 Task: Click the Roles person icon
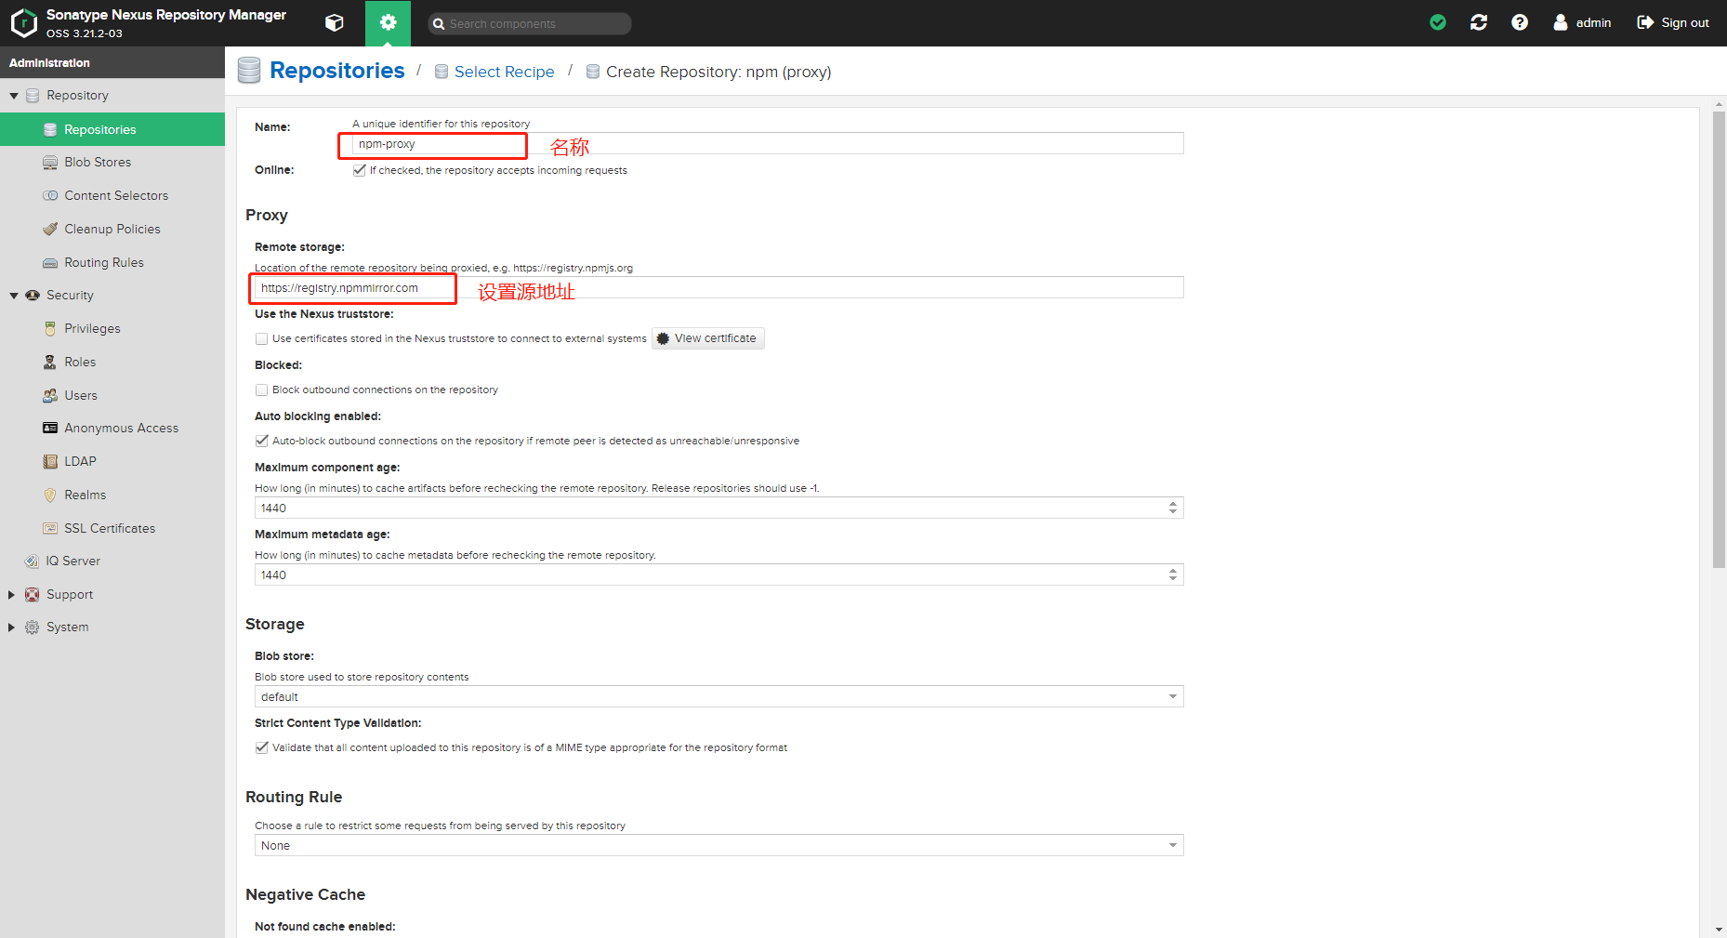pos(50,363)
